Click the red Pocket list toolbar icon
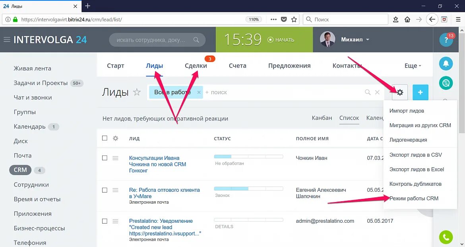This screenshot has width=465, height=247. [444, 19]
